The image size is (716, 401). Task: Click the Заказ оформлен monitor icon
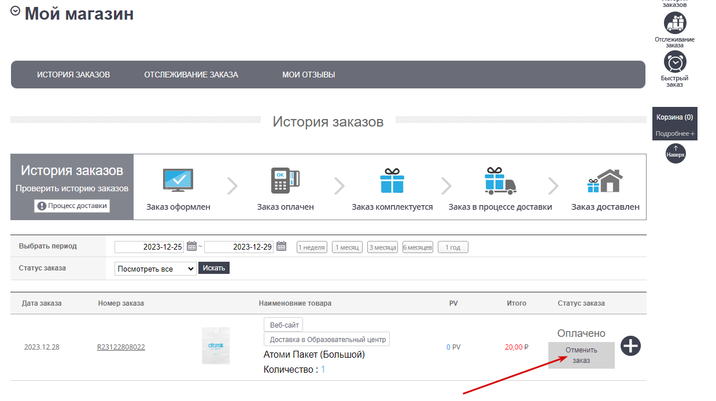tap(178, 181)
